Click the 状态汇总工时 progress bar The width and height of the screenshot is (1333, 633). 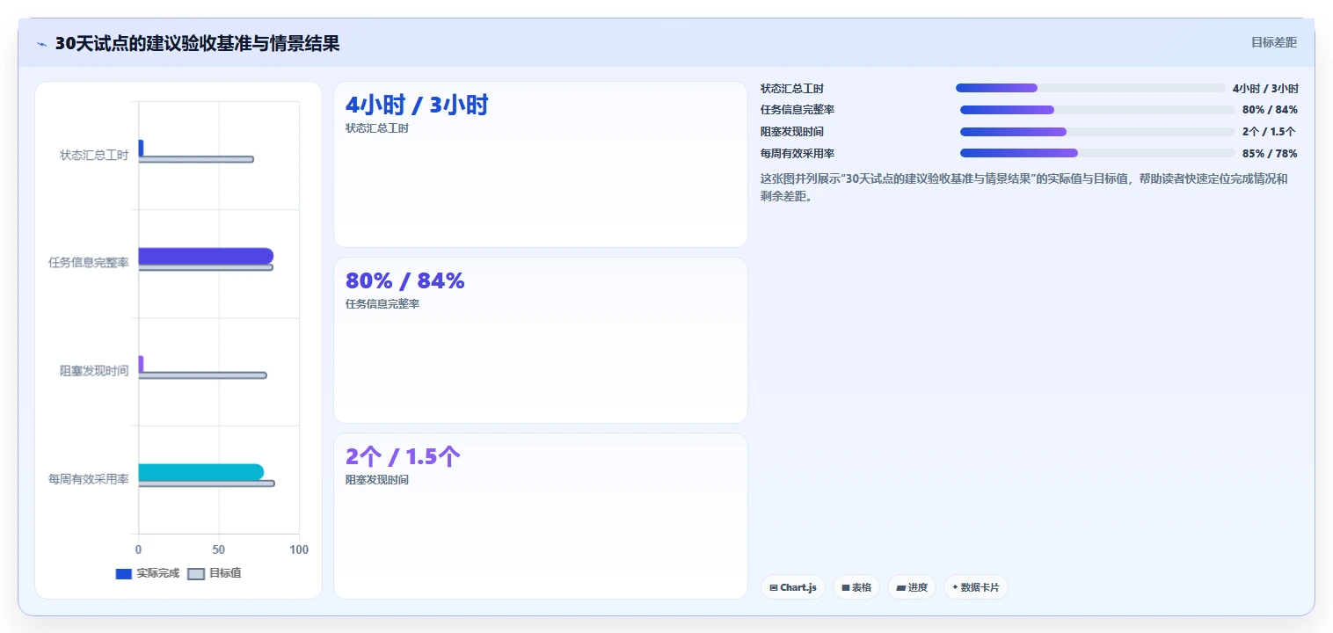coord(1090,88)
